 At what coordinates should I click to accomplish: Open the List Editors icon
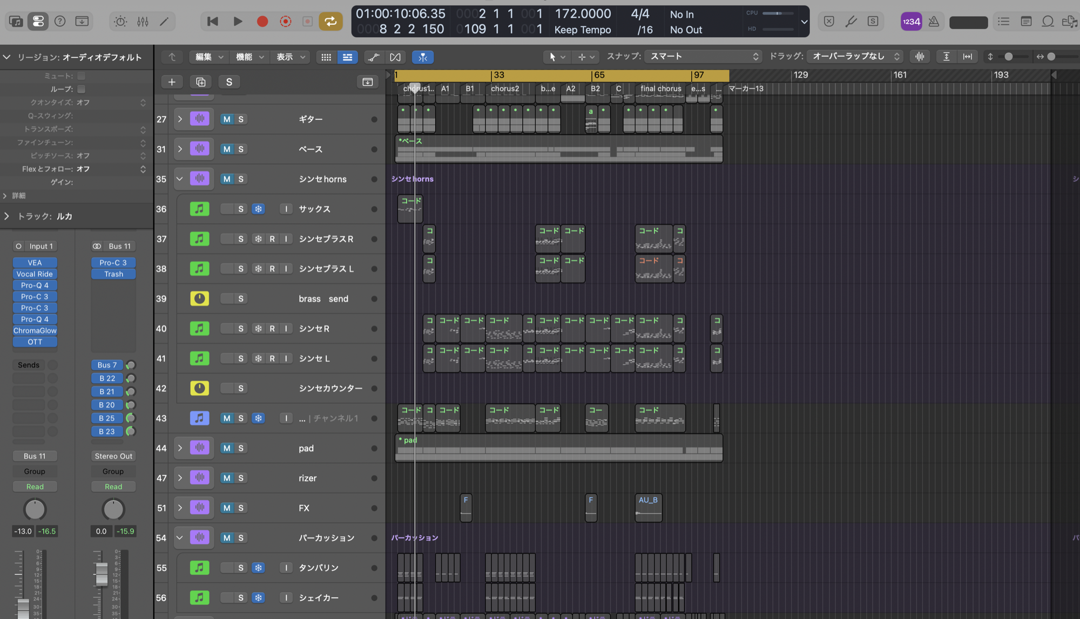point(1004,22)
